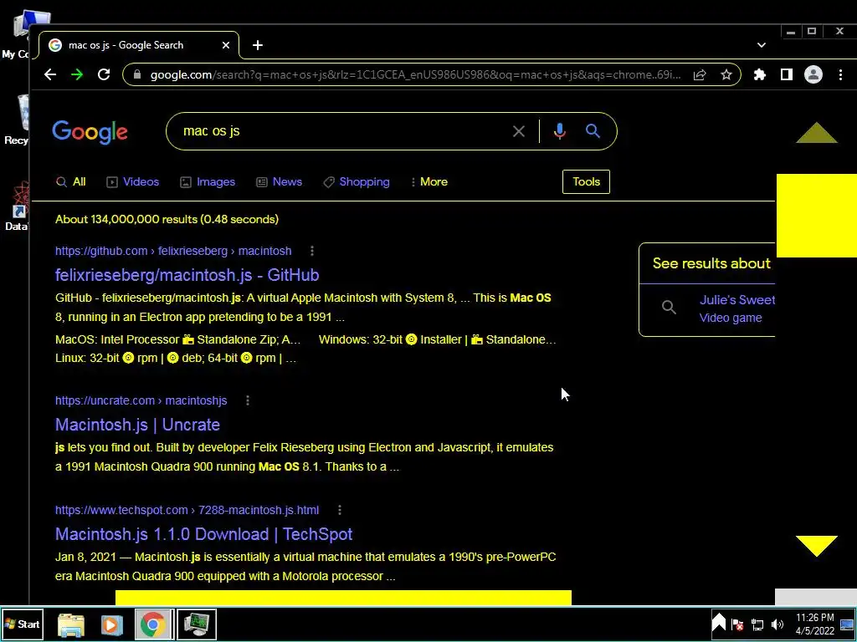The image size is (857, 642).
Task: Click the yellow horizontal scrollbar thumb
Action: click(x=343, y=597)
